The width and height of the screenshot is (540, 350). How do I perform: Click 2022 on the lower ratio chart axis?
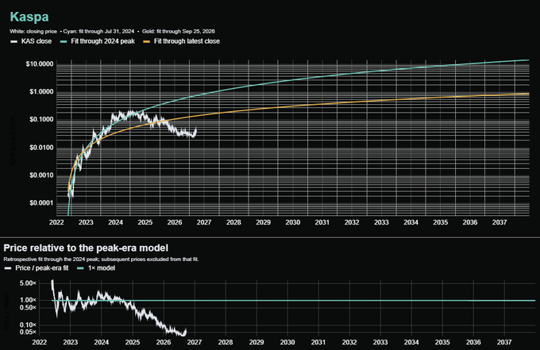click(x=39, y=342)
